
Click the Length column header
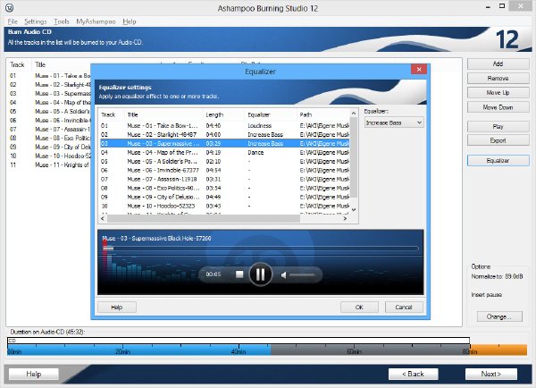(x=224, y=114)
